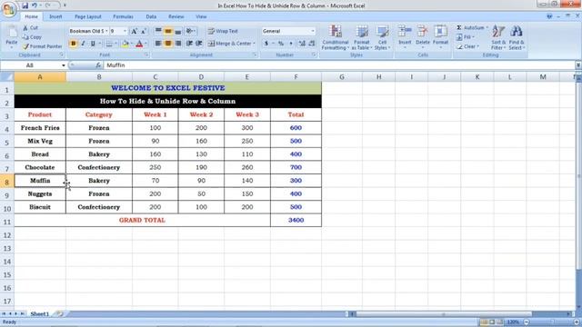Toggle Align Text Right

coord(178,44)
